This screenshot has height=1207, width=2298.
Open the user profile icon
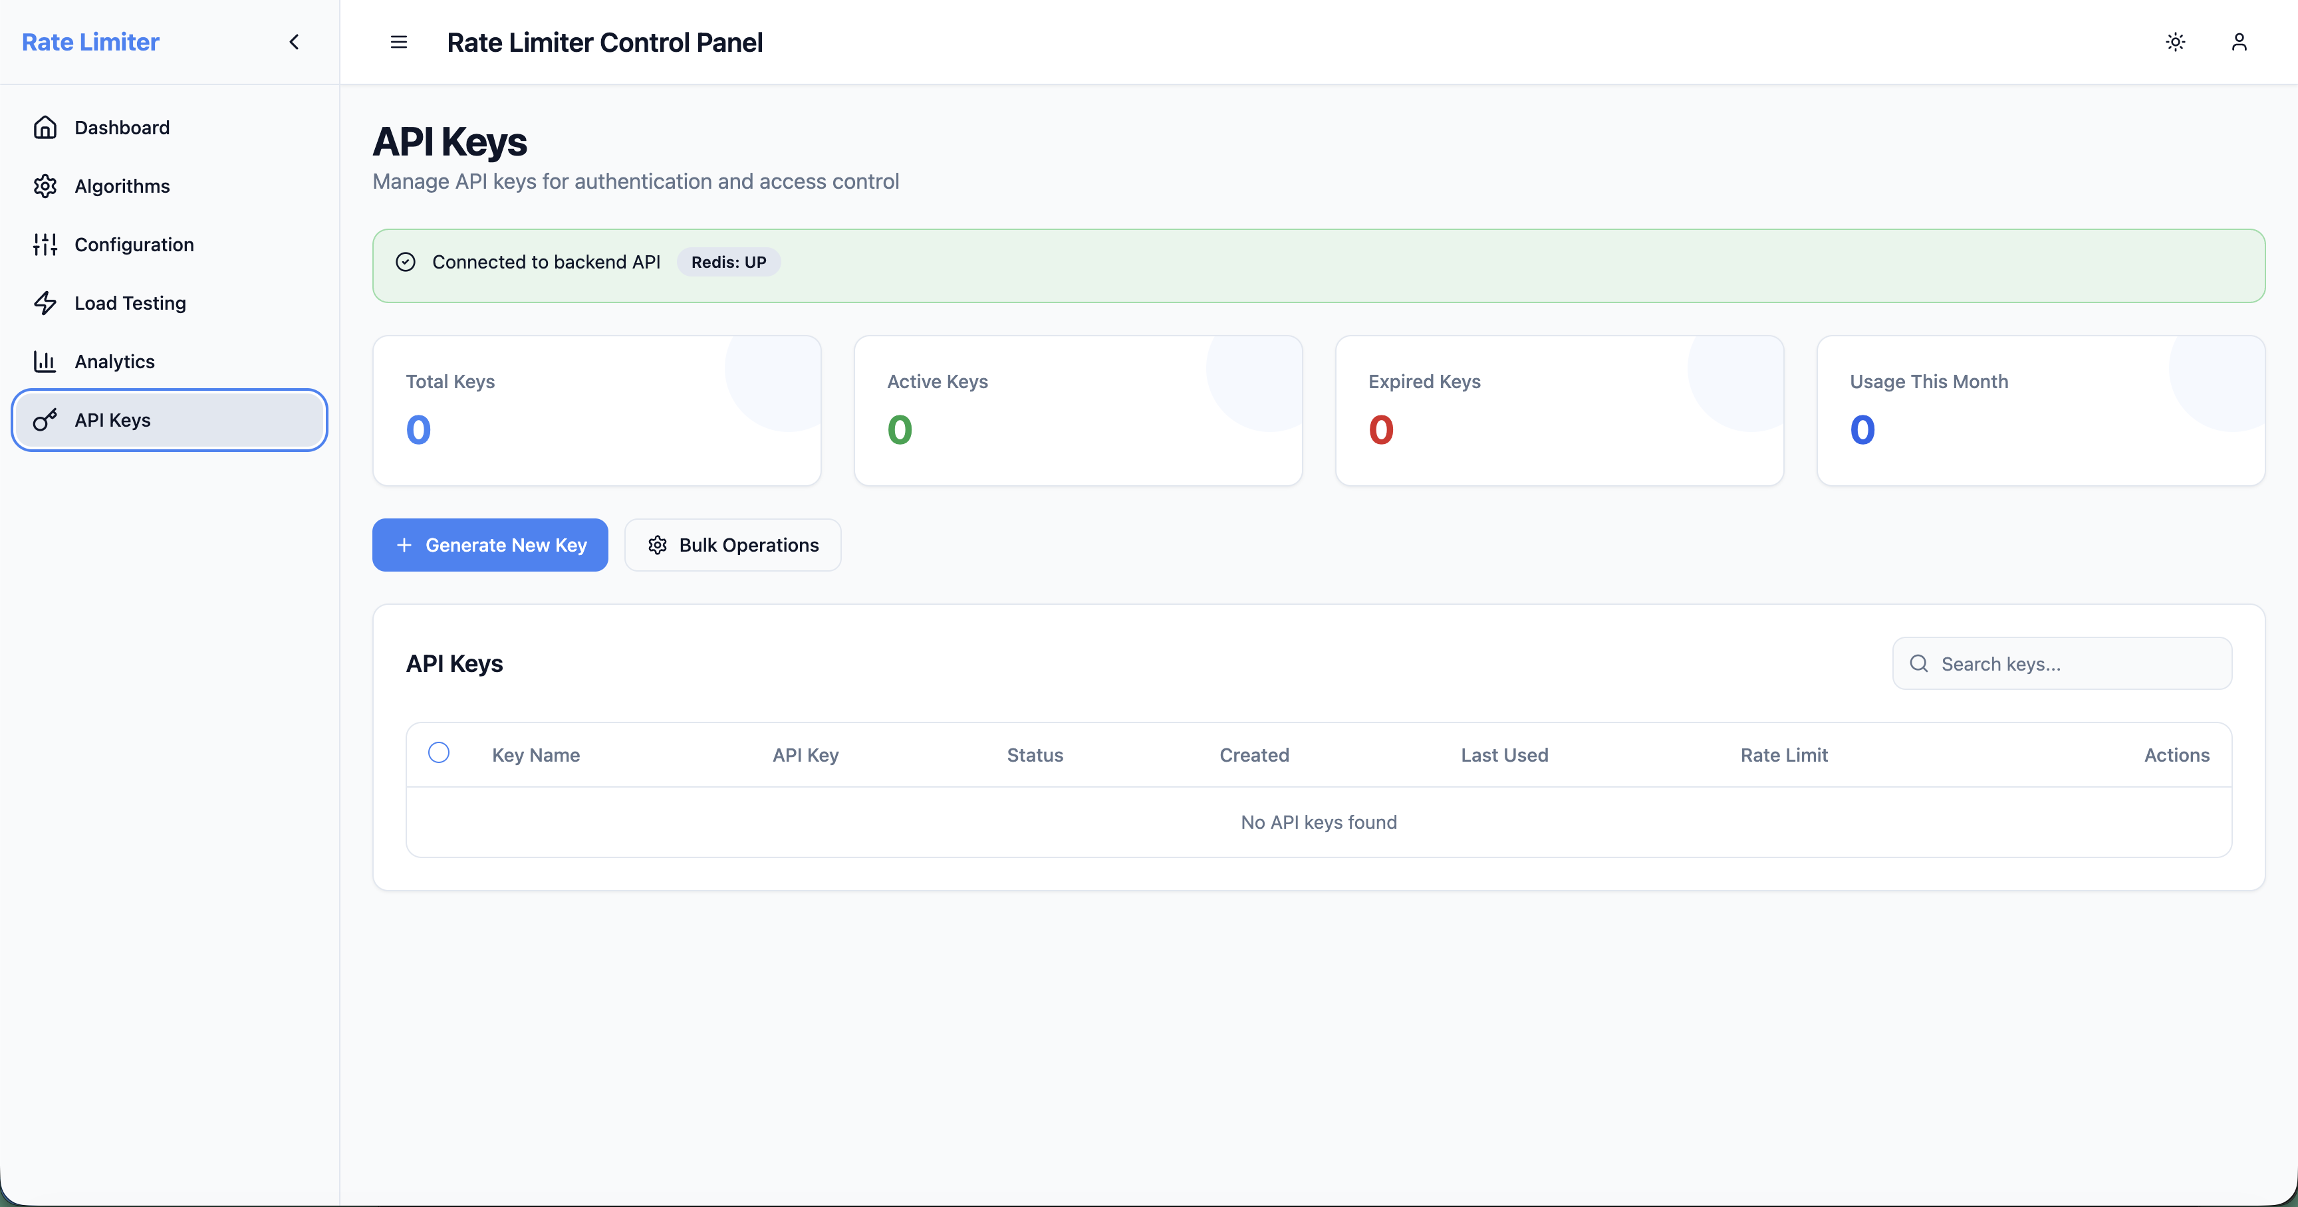click(x=2239, y=42)
